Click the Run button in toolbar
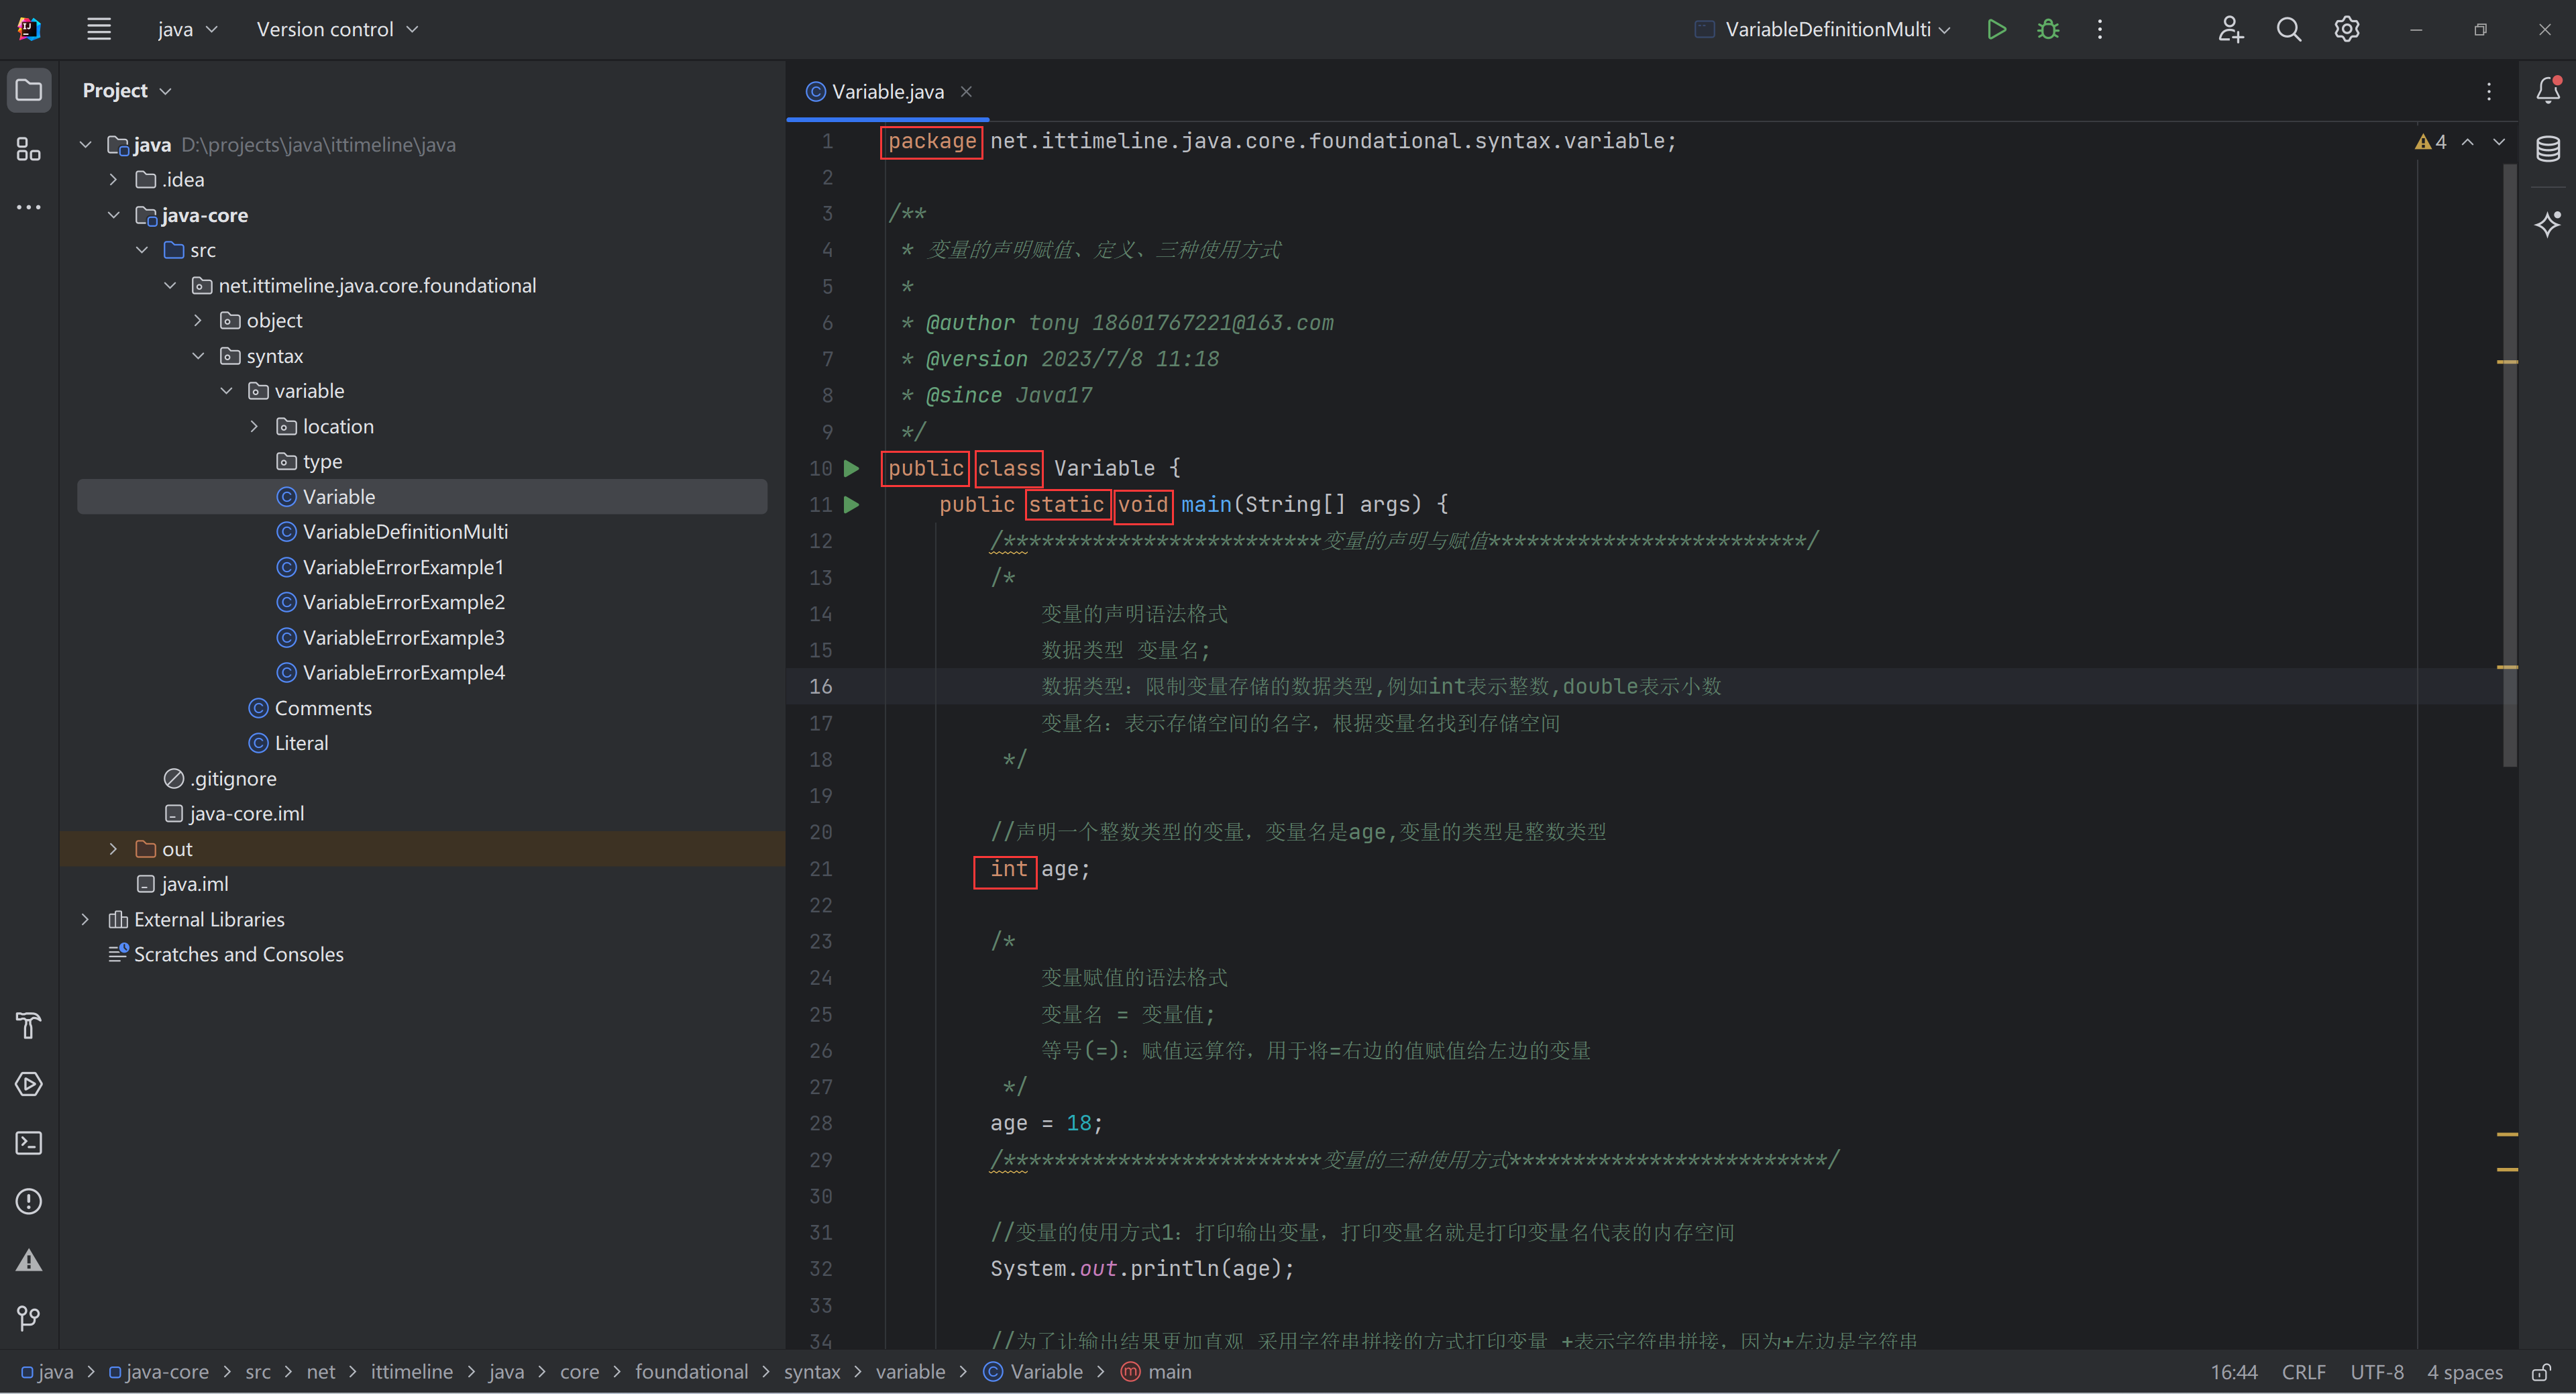 1996,29
